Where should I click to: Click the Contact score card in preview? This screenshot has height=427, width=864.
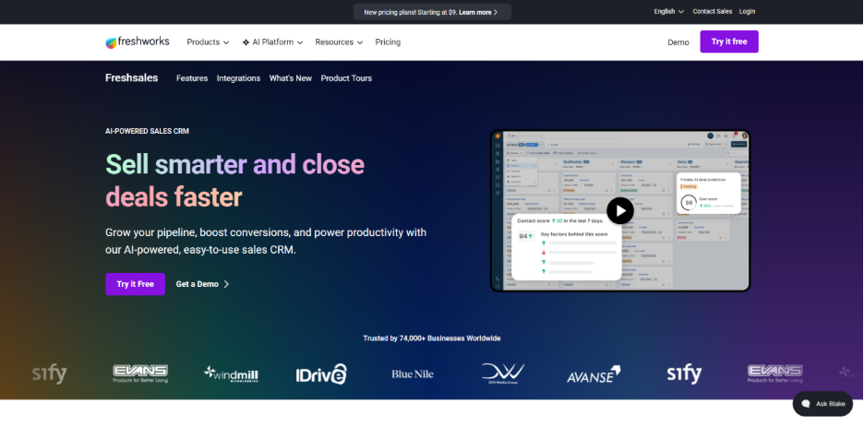tap(567, 246)
